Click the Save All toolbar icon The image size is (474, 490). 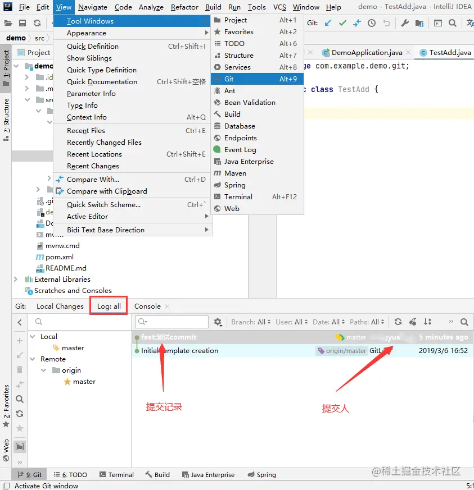point(22,23)
